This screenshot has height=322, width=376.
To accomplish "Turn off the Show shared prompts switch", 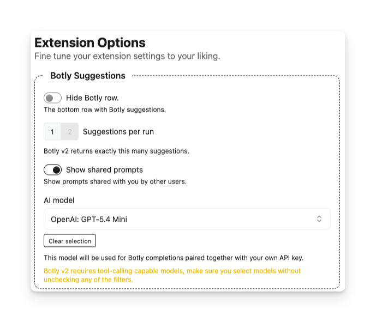I will pos(52,169).
